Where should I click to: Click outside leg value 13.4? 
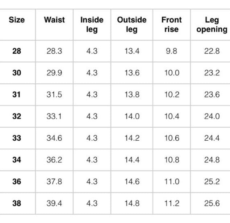[131, 51]
